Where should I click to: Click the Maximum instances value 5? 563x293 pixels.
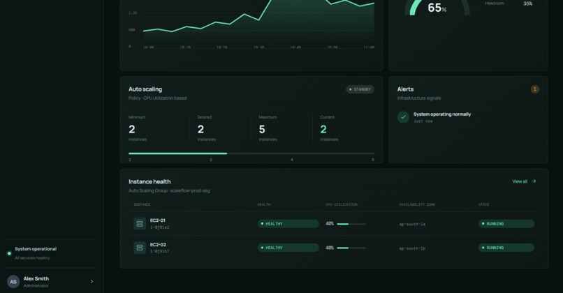[262, 129]
